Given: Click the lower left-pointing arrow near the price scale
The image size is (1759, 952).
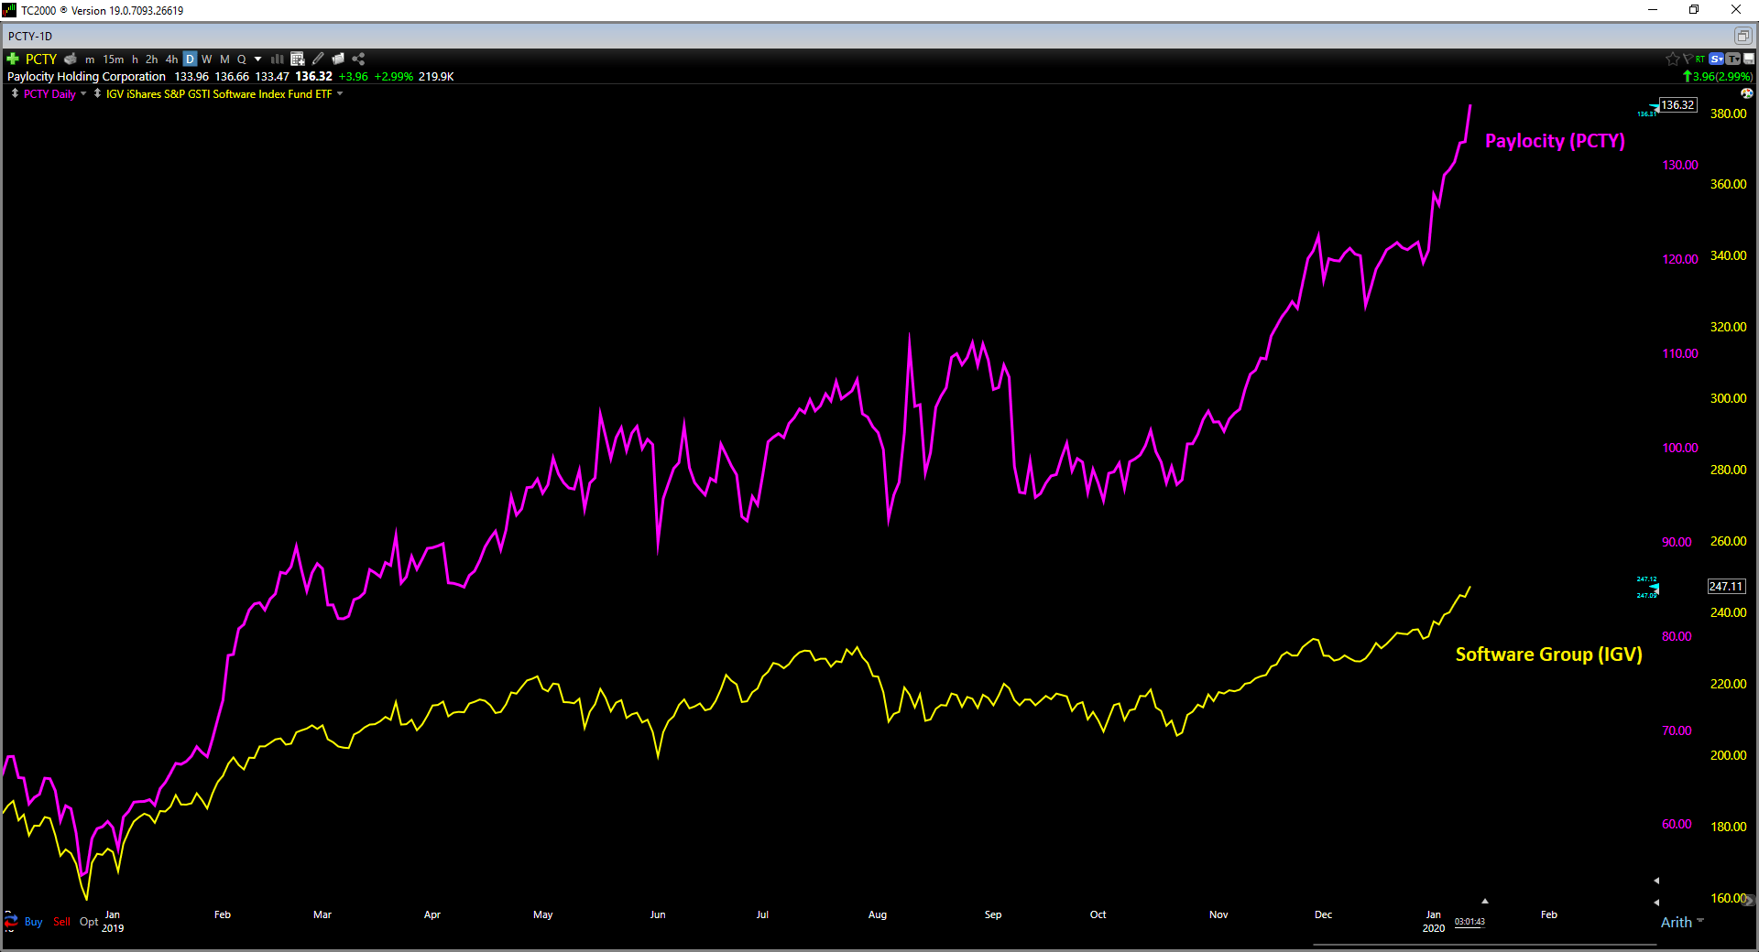Looking at the screenshot, I should [x=1656, y=903].
